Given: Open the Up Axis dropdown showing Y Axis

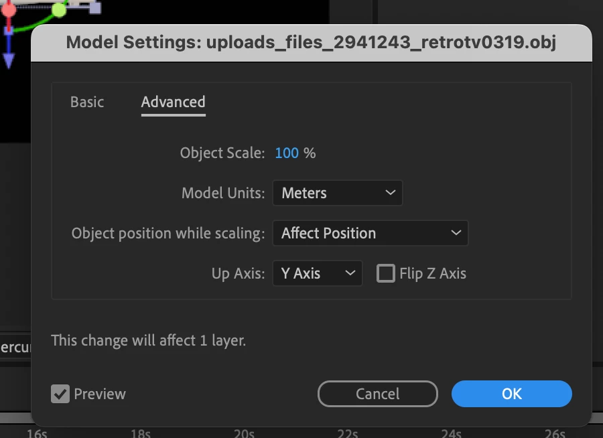Looking at the screenshot, I should [317, 273].
